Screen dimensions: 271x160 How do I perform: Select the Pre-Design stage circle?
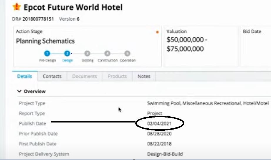pyautogui.click(x=47, y=54)
